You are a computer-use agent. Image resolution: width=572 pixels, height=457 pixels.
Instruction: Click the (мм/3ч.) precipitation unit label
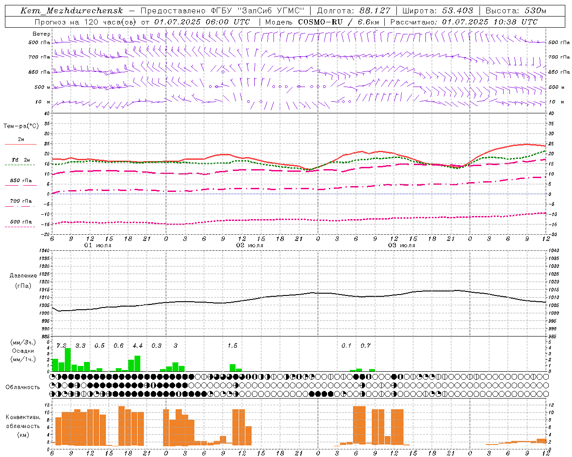(23, 343)
